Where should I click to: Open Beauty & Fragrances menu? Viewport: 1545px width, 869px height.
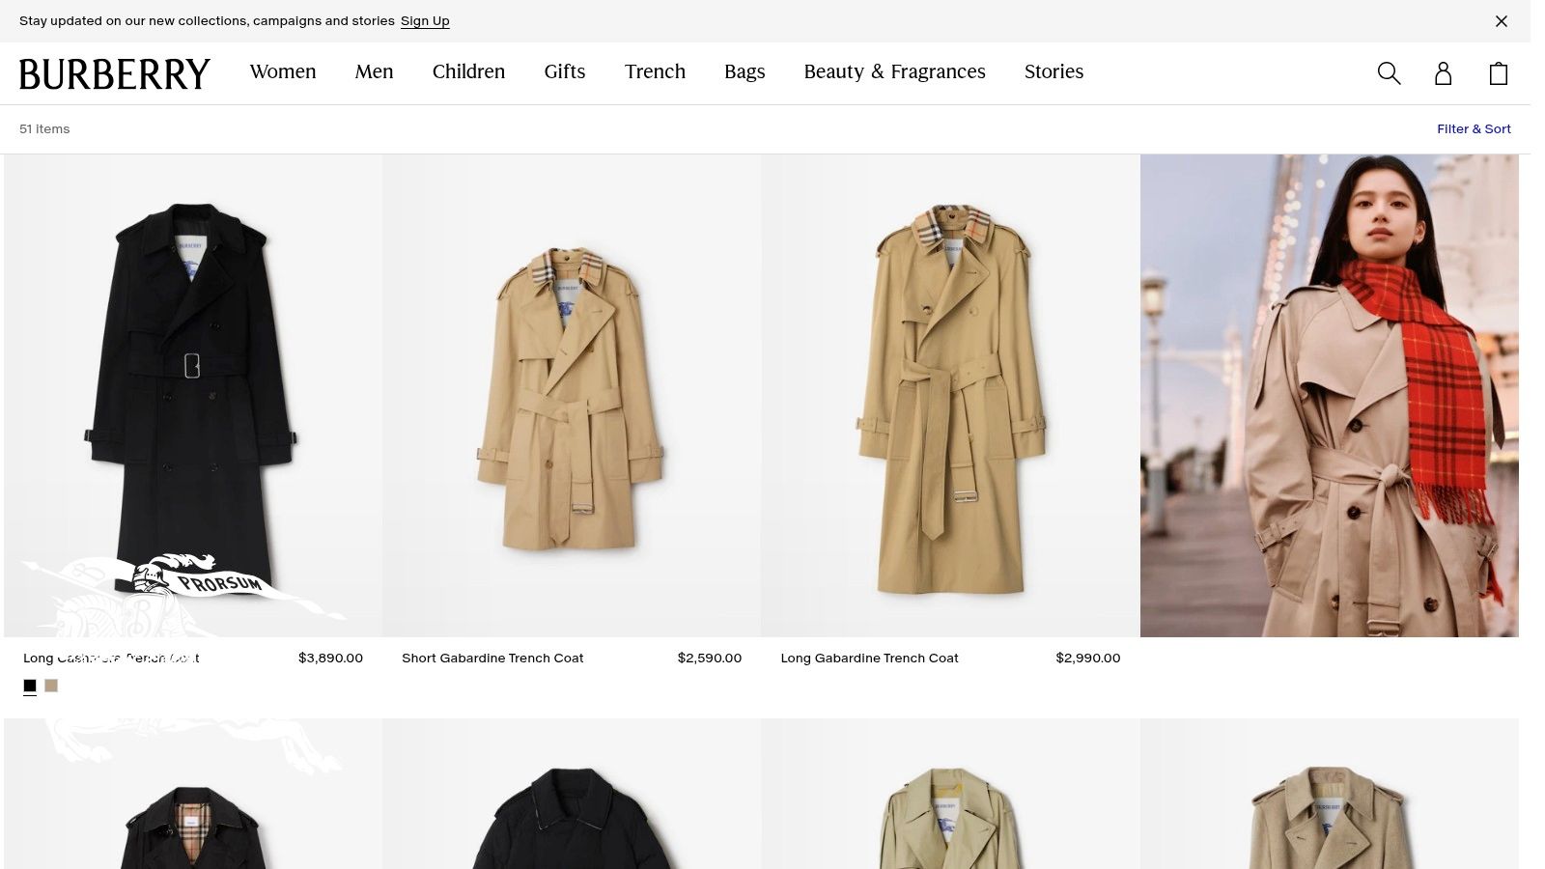[894, 72]
